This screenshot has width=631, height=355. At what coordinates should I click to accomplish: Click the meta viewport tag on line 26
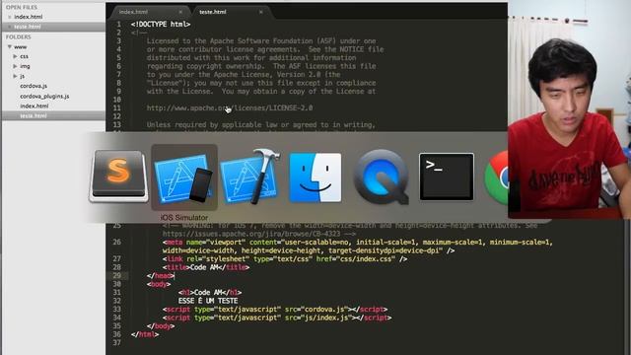point(358,246)
